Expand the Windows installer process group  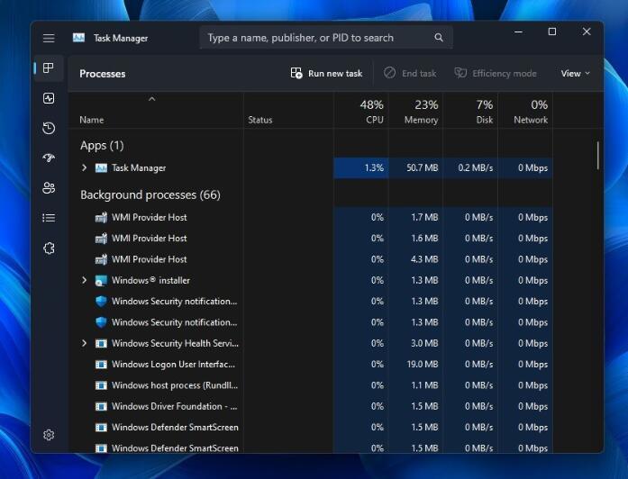84,280
